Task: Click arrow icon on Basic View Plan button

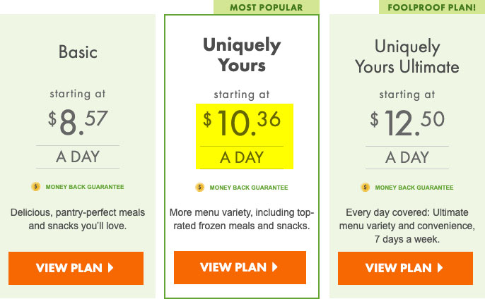Action: point(110,267)
